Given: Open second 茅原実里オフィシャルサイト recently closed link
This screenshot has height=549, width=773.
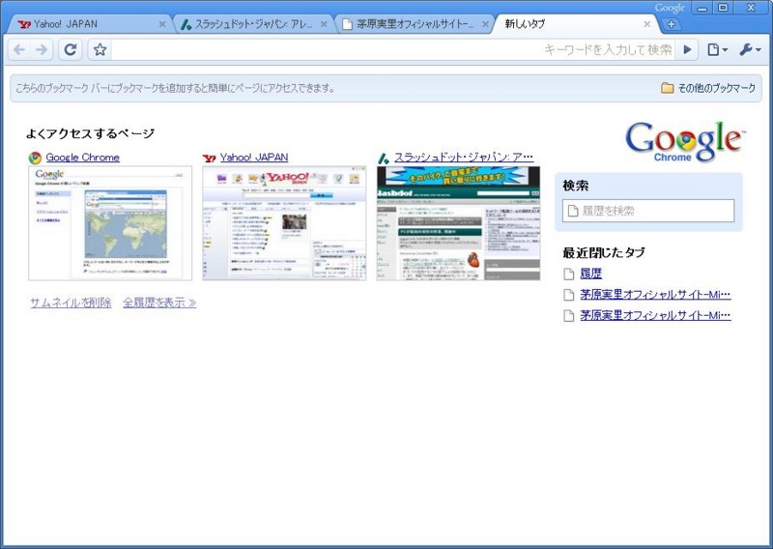Looking at the screenshot, I should point(655,315).
